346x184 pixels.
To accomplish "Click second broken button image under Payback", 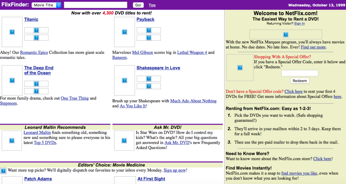I will point(149,38).
